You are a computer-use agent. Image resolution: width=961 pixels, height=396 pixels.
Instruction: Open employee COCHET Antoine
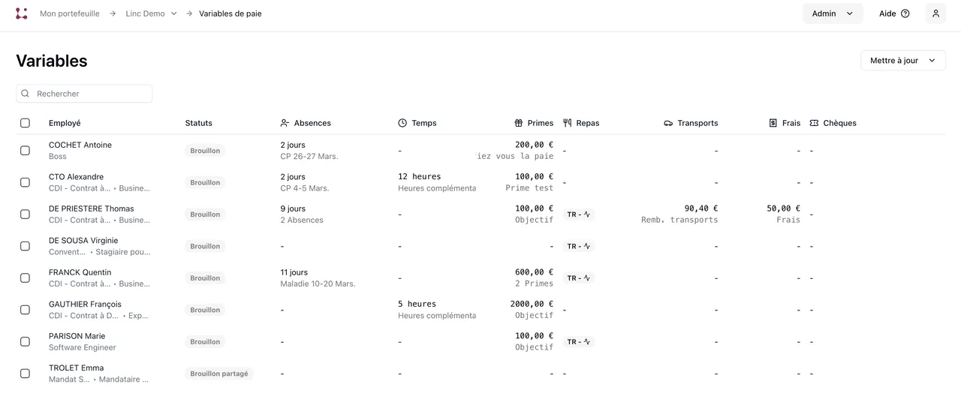[x=80, y=145]
